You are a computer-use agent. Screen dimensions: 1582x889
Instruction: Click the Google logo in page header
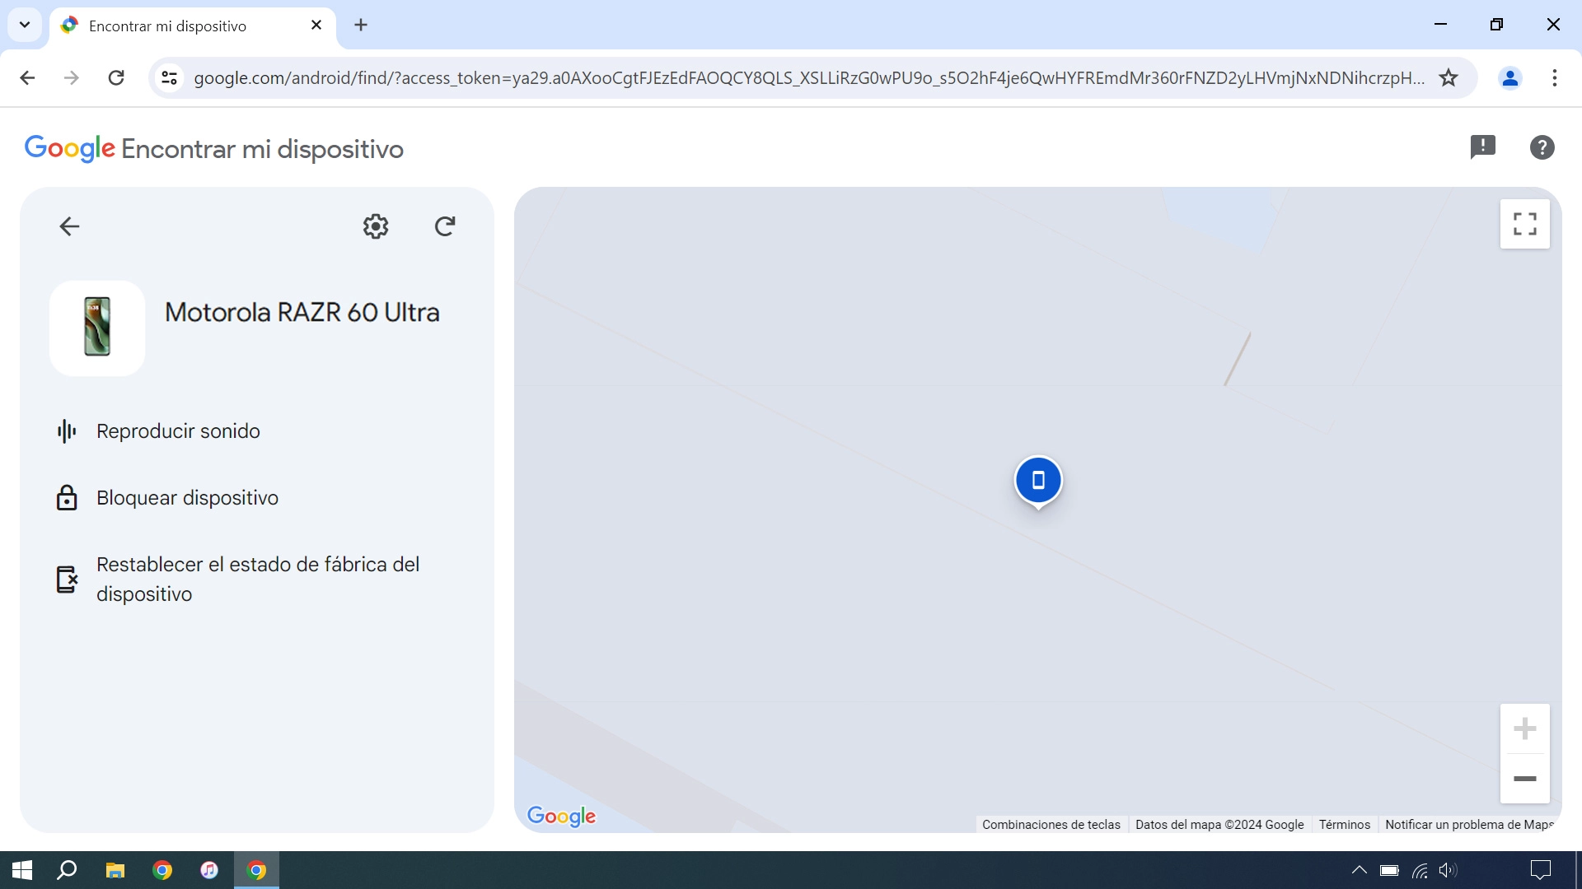70,149
